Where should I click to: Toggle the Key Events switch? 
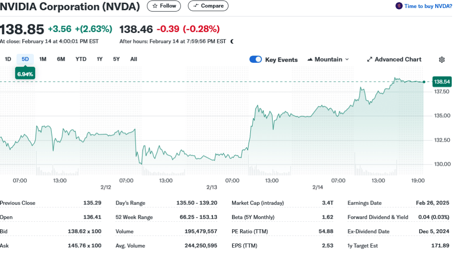[x=256, y=59]
